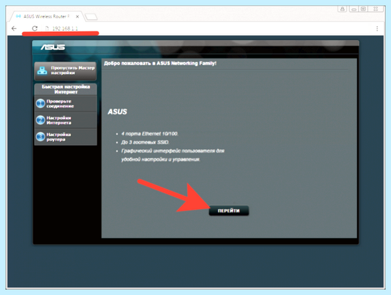Open step 2 Настройки Интернета
This screenshot has width=391, height=295.
(66, 120)
